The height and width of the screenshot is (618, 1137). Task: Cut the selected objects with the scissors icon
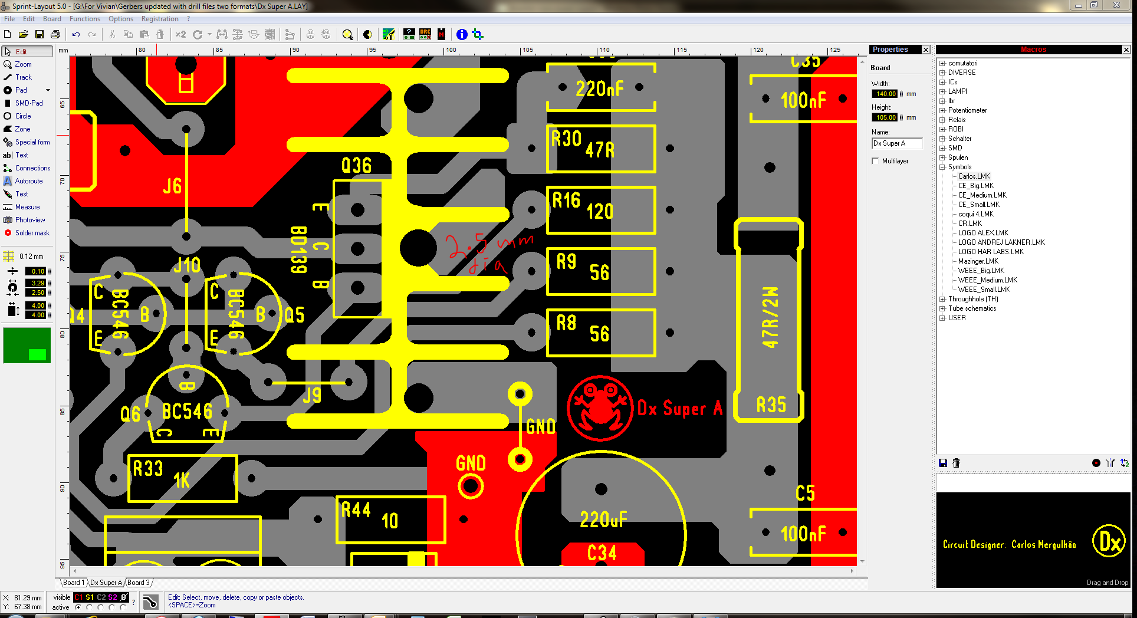[x=112, y=34]
